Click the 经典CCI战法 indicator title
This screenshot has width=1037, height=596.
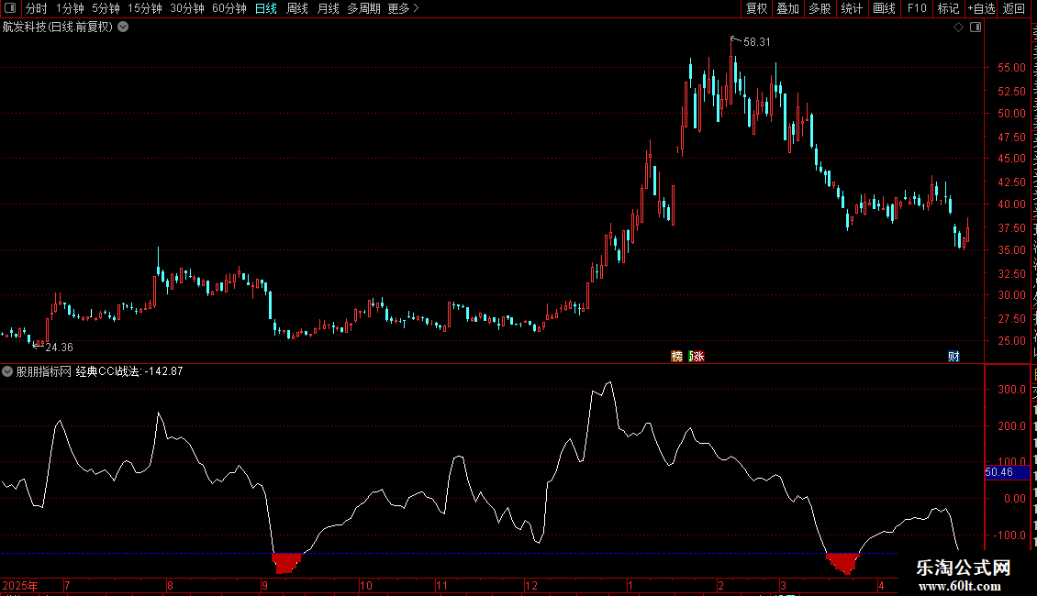click(108, 371)
